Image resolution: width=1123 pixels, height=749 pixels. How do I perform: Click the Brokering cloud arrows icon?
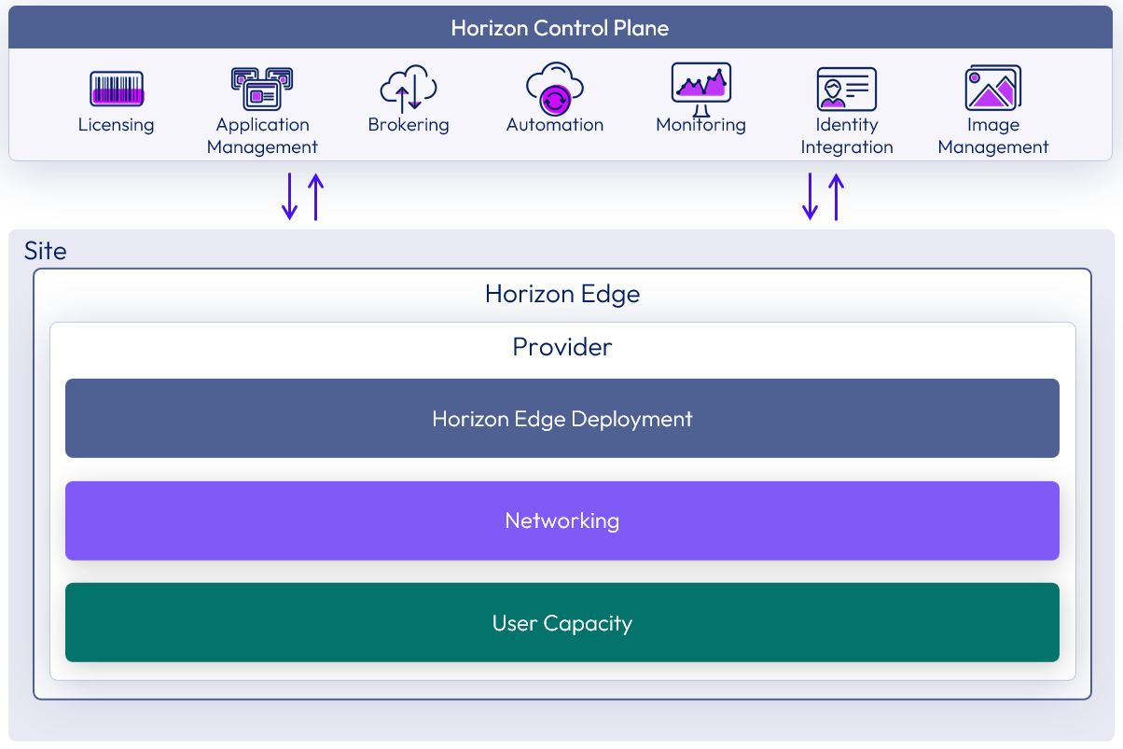tap(409, 89)
